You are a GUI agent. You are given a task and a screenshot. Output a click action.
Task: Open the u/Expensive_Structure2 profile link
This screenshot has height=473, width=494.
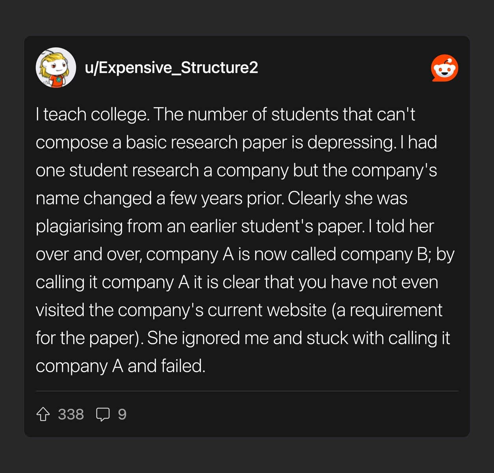coord(171,67)
